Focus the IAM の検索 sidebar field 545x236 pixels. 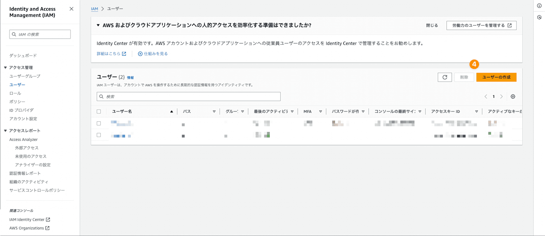click(40, 34)
